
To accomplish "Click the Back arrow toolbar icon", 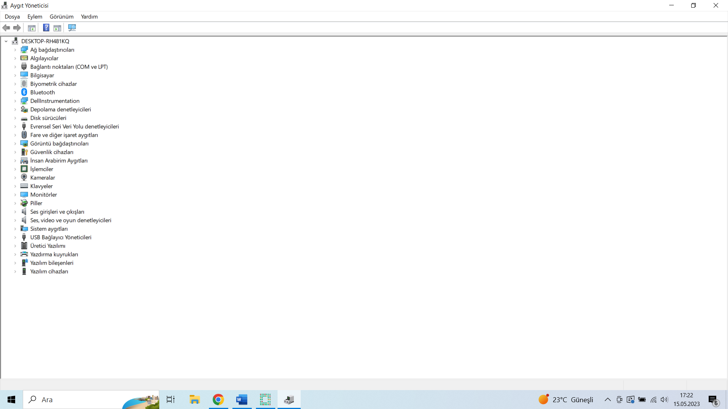I will point(6,28).
